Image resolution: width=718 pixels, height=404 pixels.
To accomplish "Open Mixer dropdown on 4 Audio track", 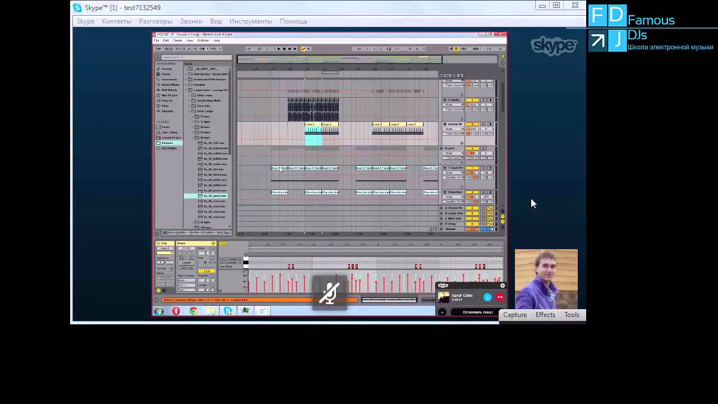I will pyautogui.click(x=453, y=104).
